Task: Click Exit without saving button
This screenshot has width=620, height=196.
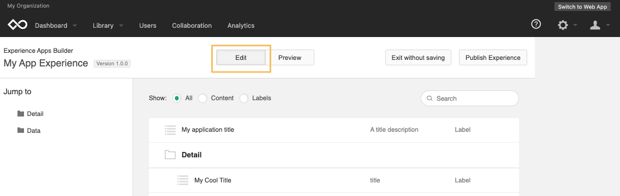Action: [x=418, y=58]
